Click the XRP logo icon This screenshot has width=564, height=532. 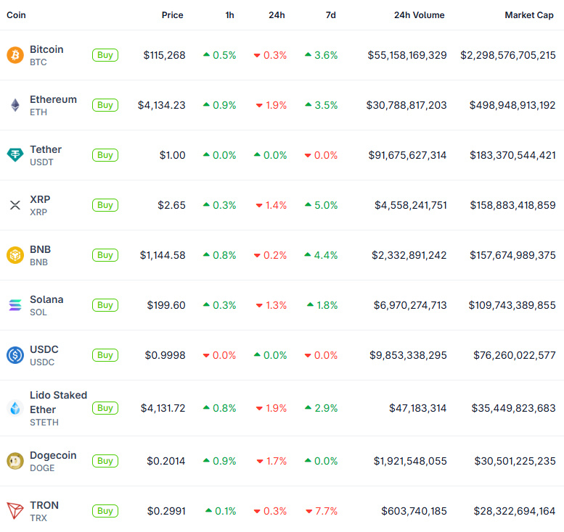pos(15,205)
